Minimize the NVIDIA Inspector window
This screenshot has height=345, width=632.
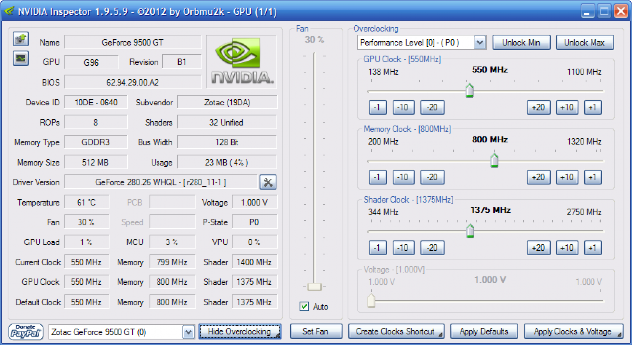(588, 11)
